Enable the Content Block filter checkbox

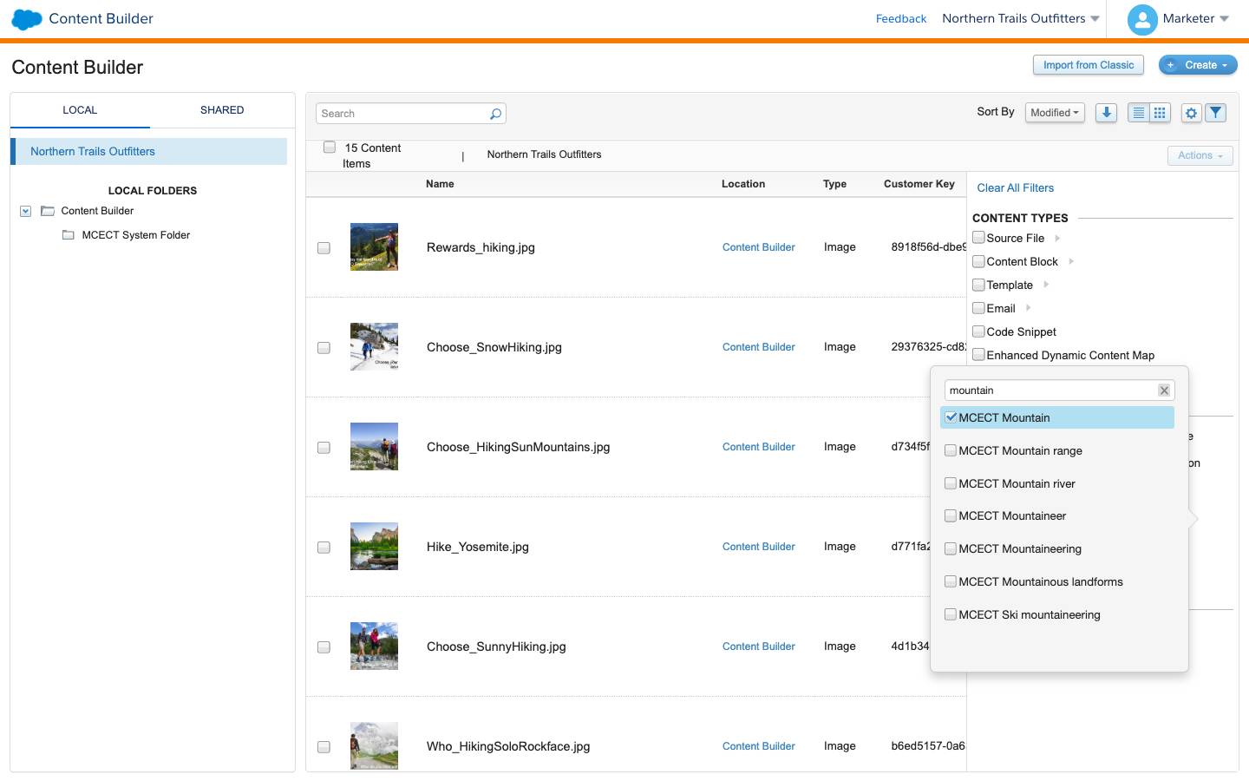[x=978, y=261]
